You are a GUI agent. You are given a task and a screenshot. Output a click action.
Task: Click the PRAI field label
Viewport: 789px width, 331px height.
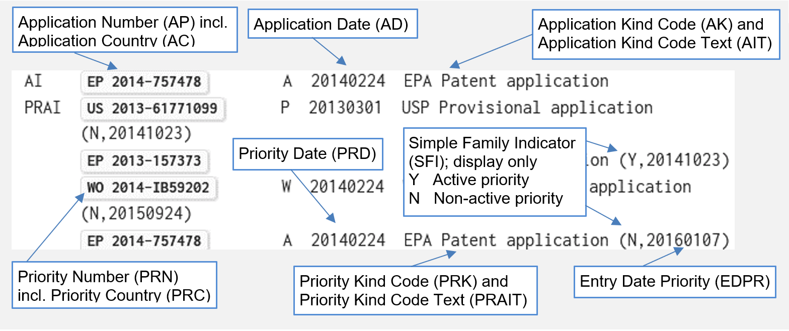tap(42, 108)
